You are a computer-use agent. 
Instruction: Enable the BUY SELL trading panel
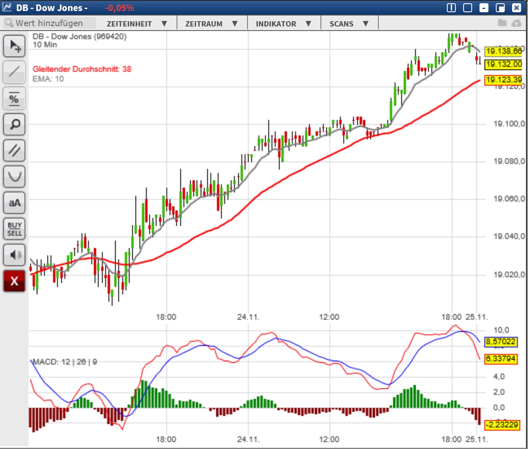tap(14, 229)
